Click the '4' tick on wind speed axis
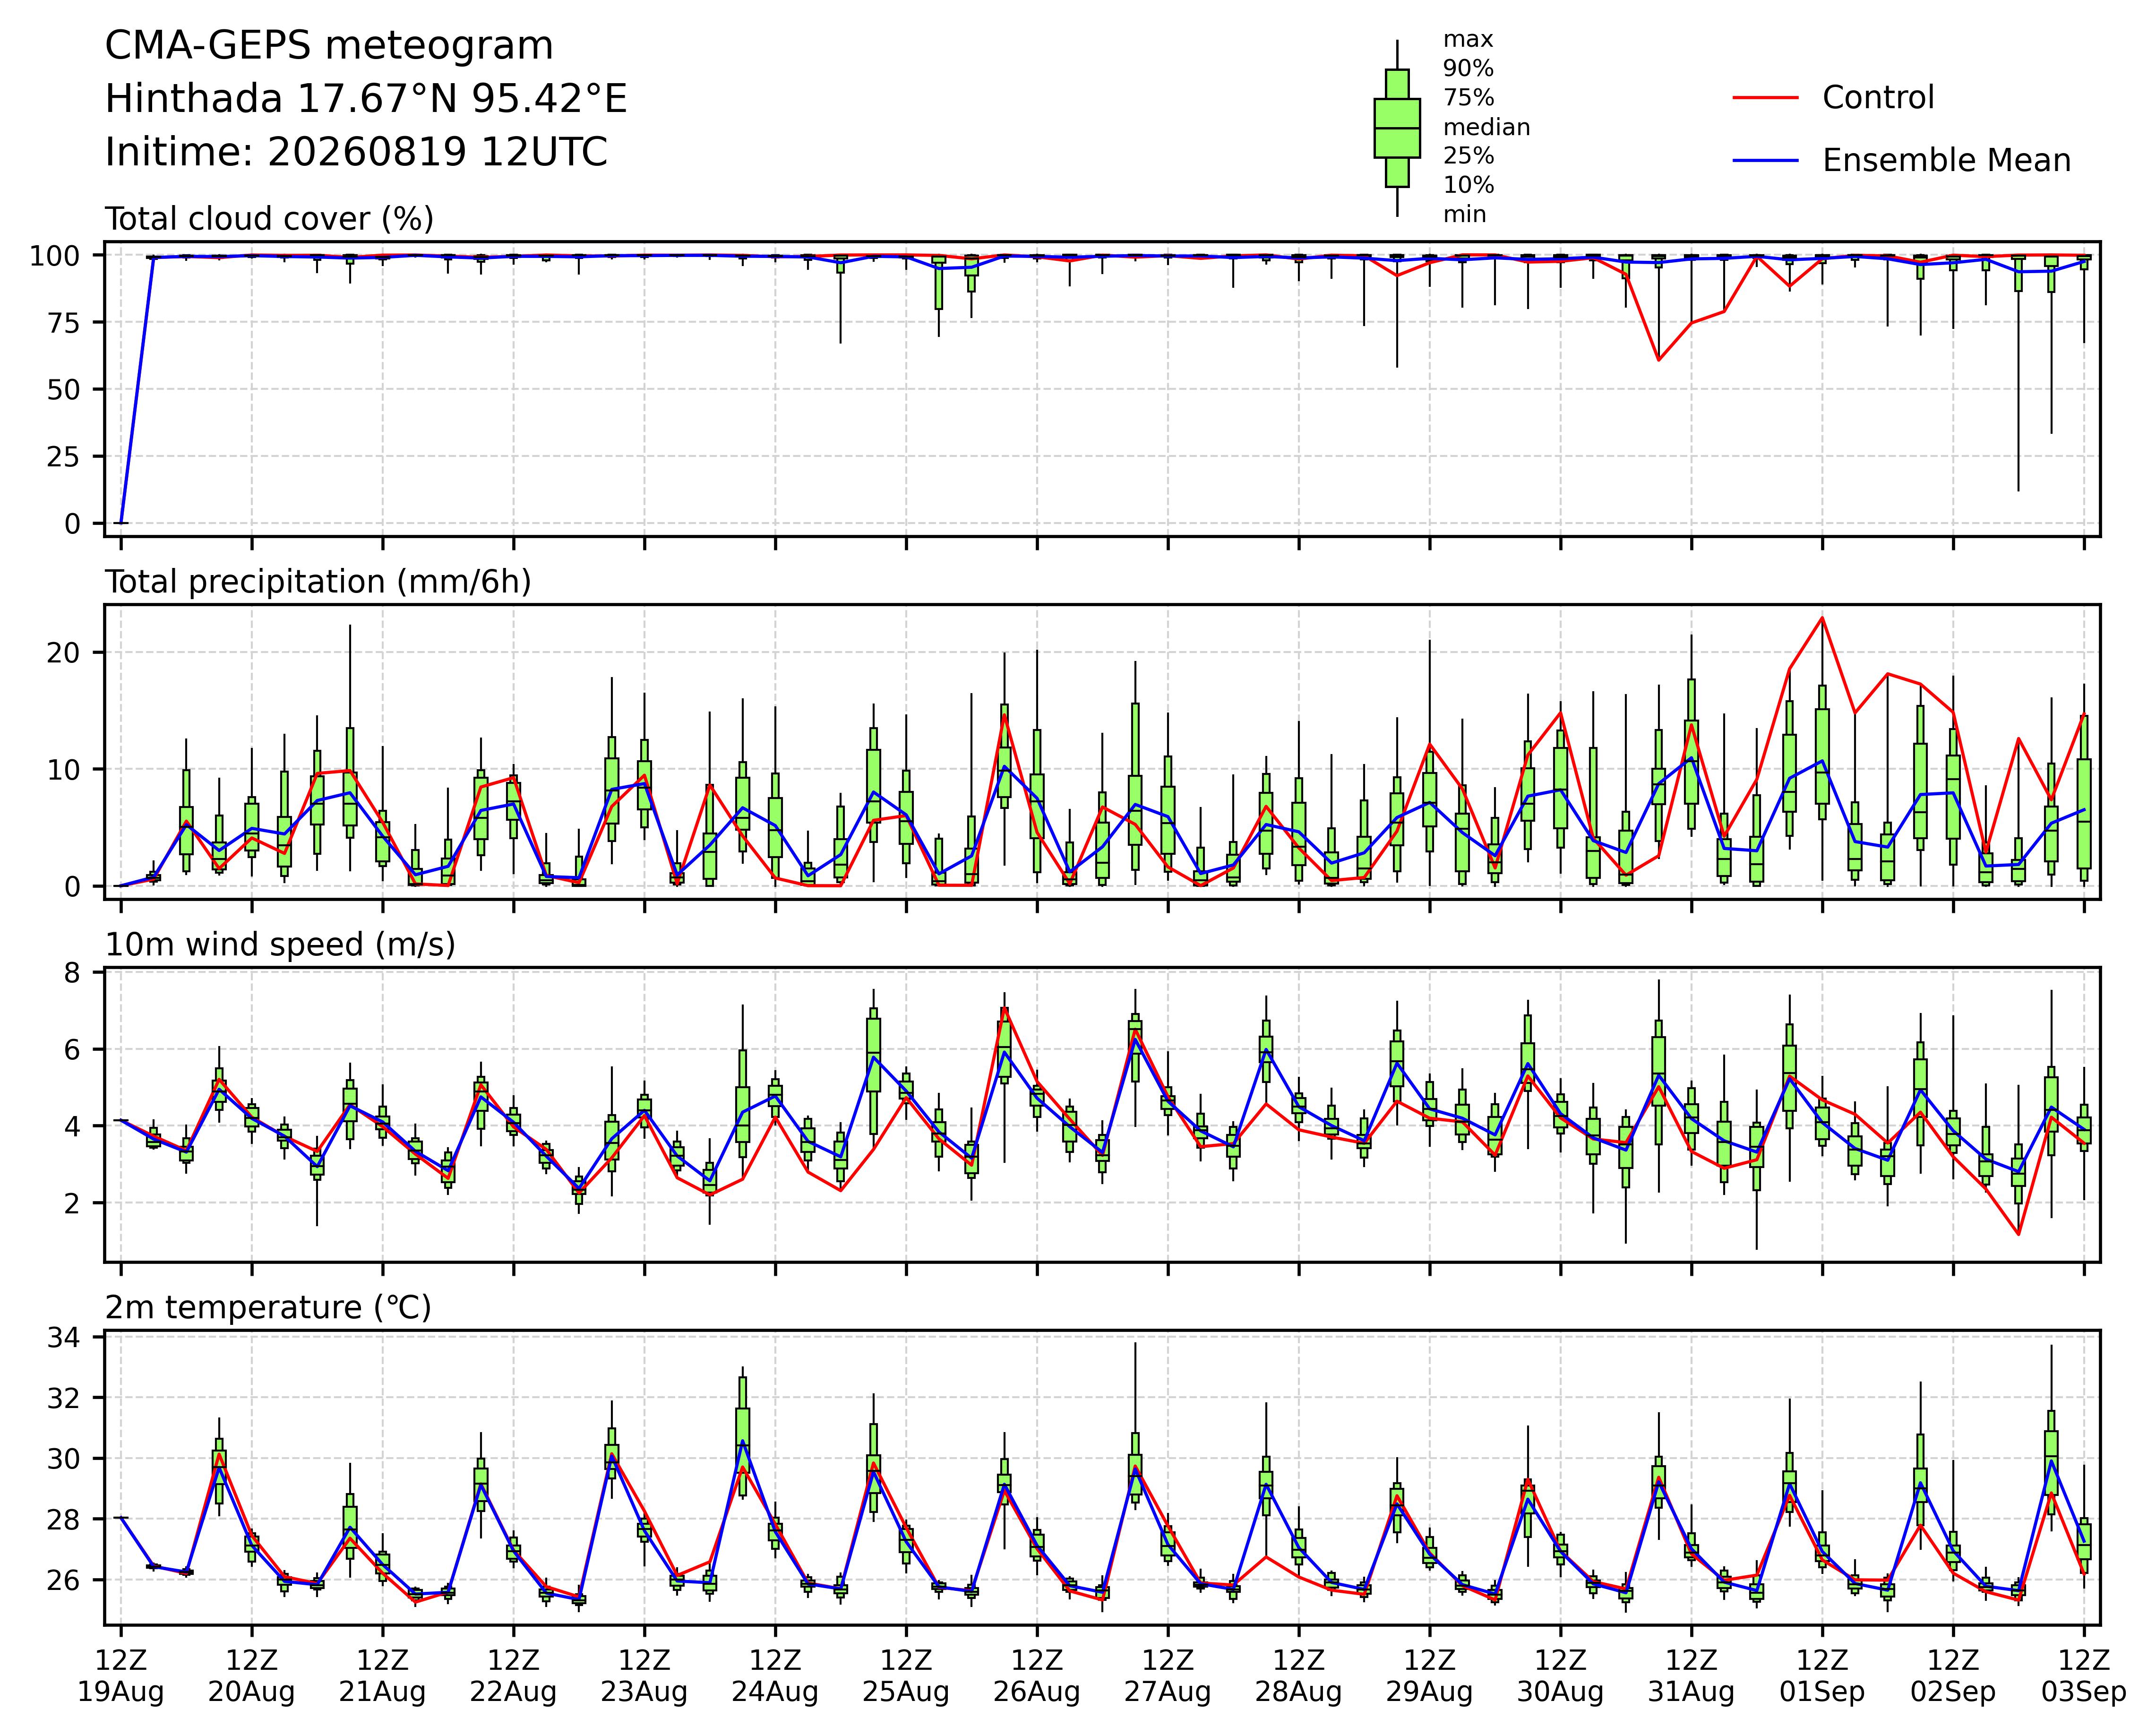 click(x=73, y=1127)
